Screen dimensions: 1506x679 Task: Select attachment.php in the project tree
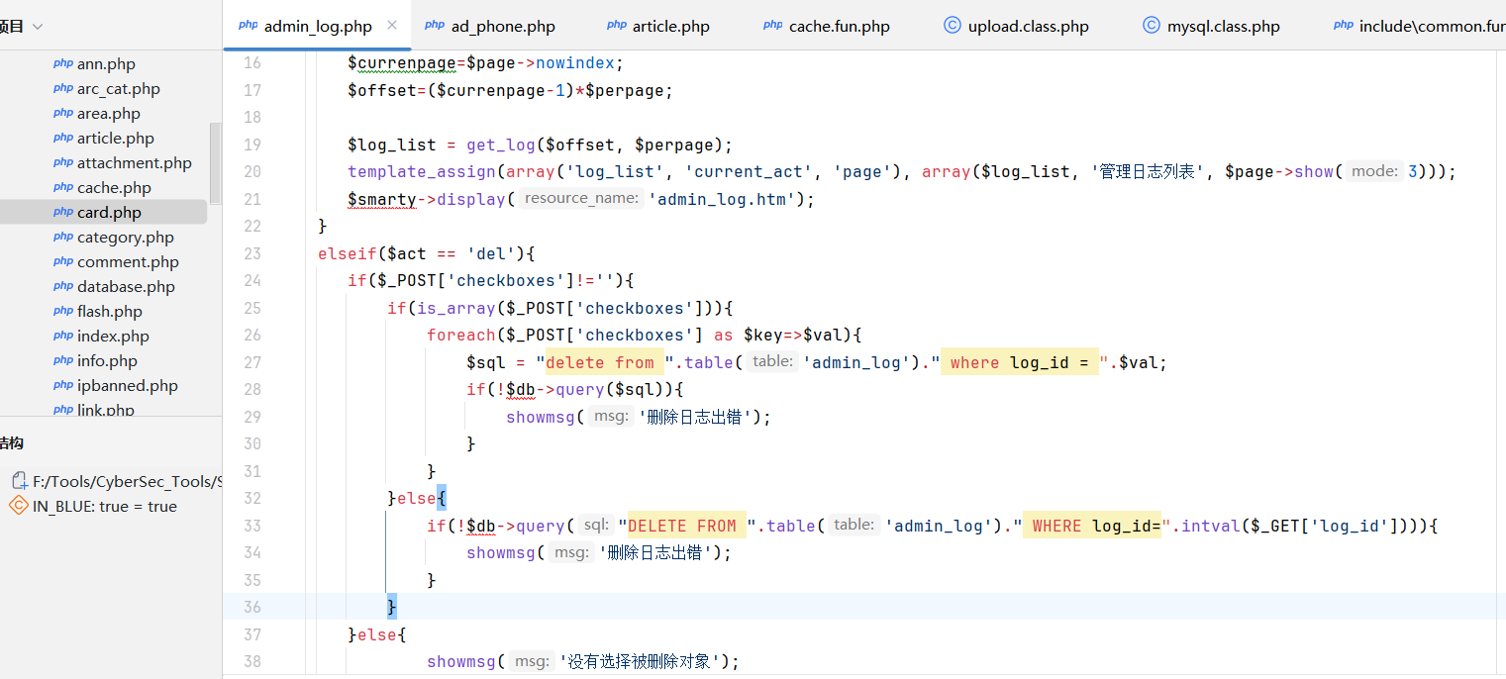coord(134,163)
